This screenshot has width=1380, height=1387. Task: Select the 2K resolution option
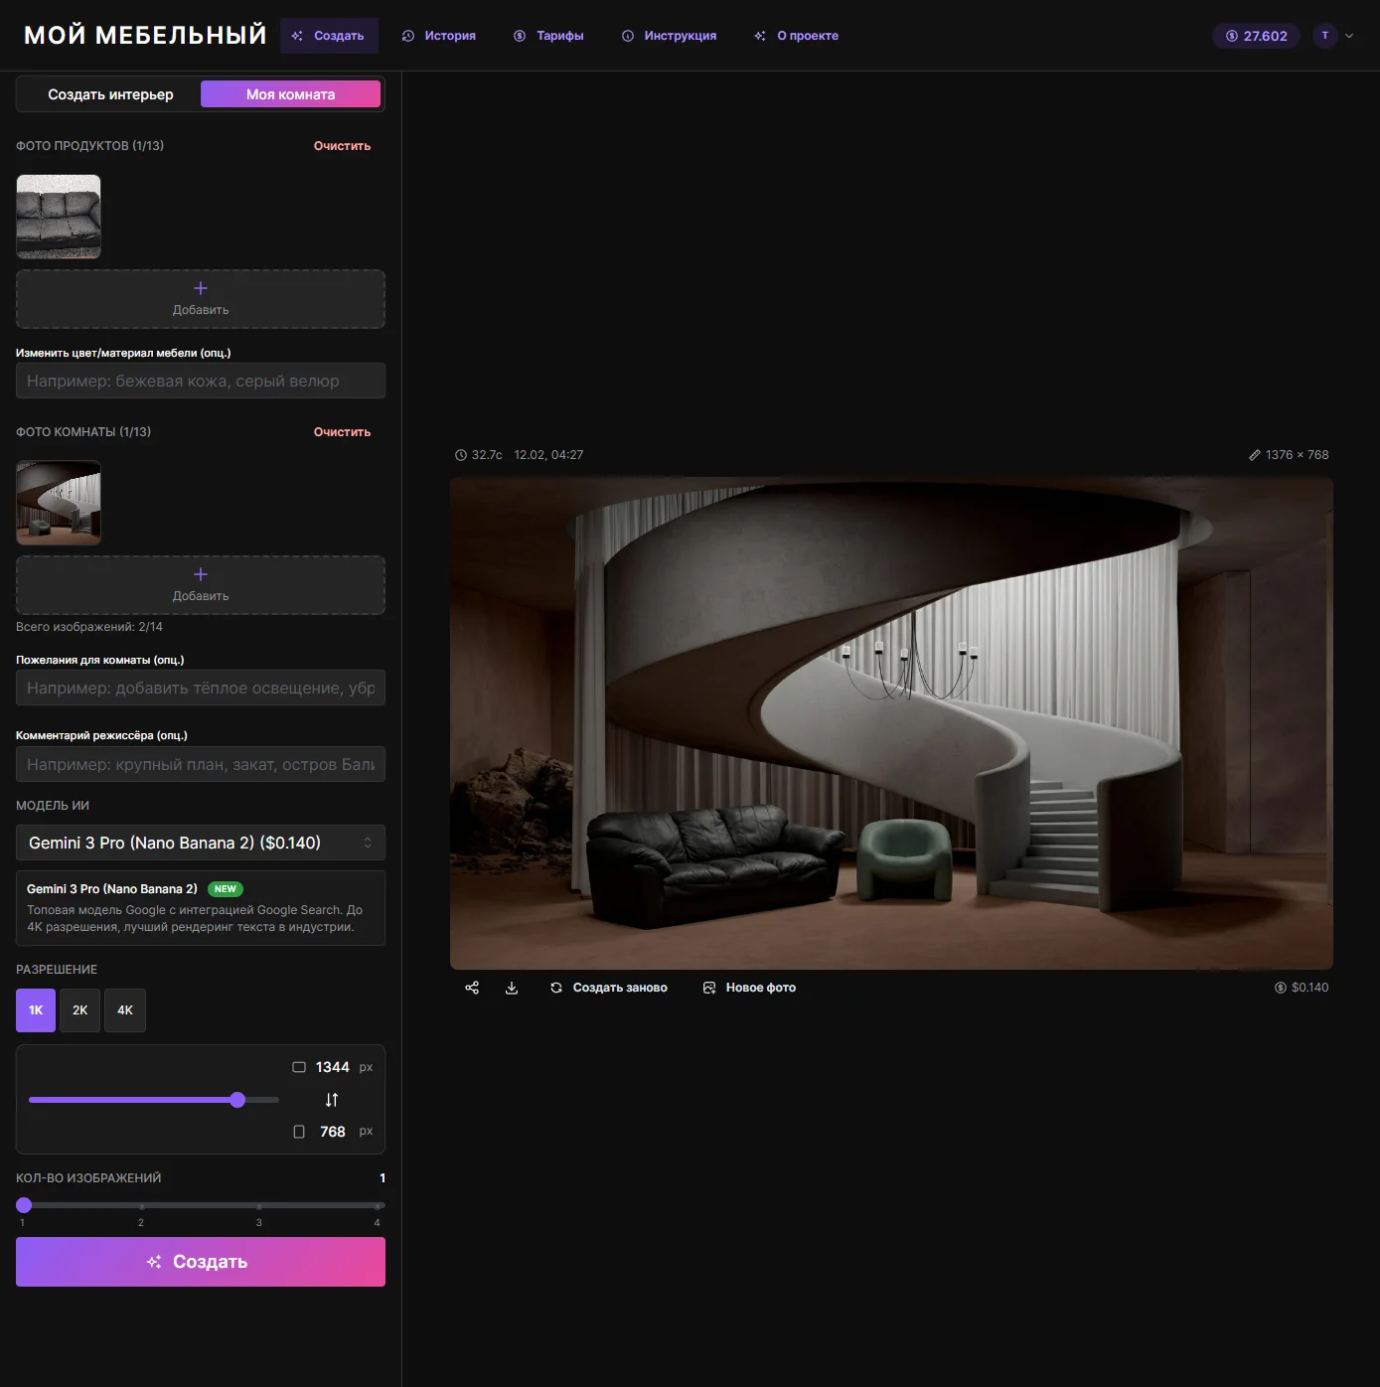(x=80, y=1010)
